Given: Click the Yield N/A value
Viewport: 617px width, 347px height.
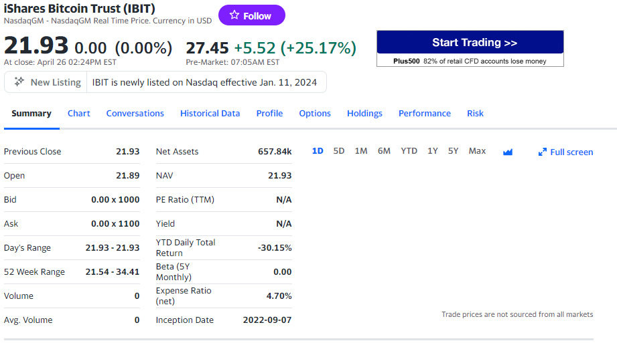Looking at the screenshot, I should coord(283,224).
